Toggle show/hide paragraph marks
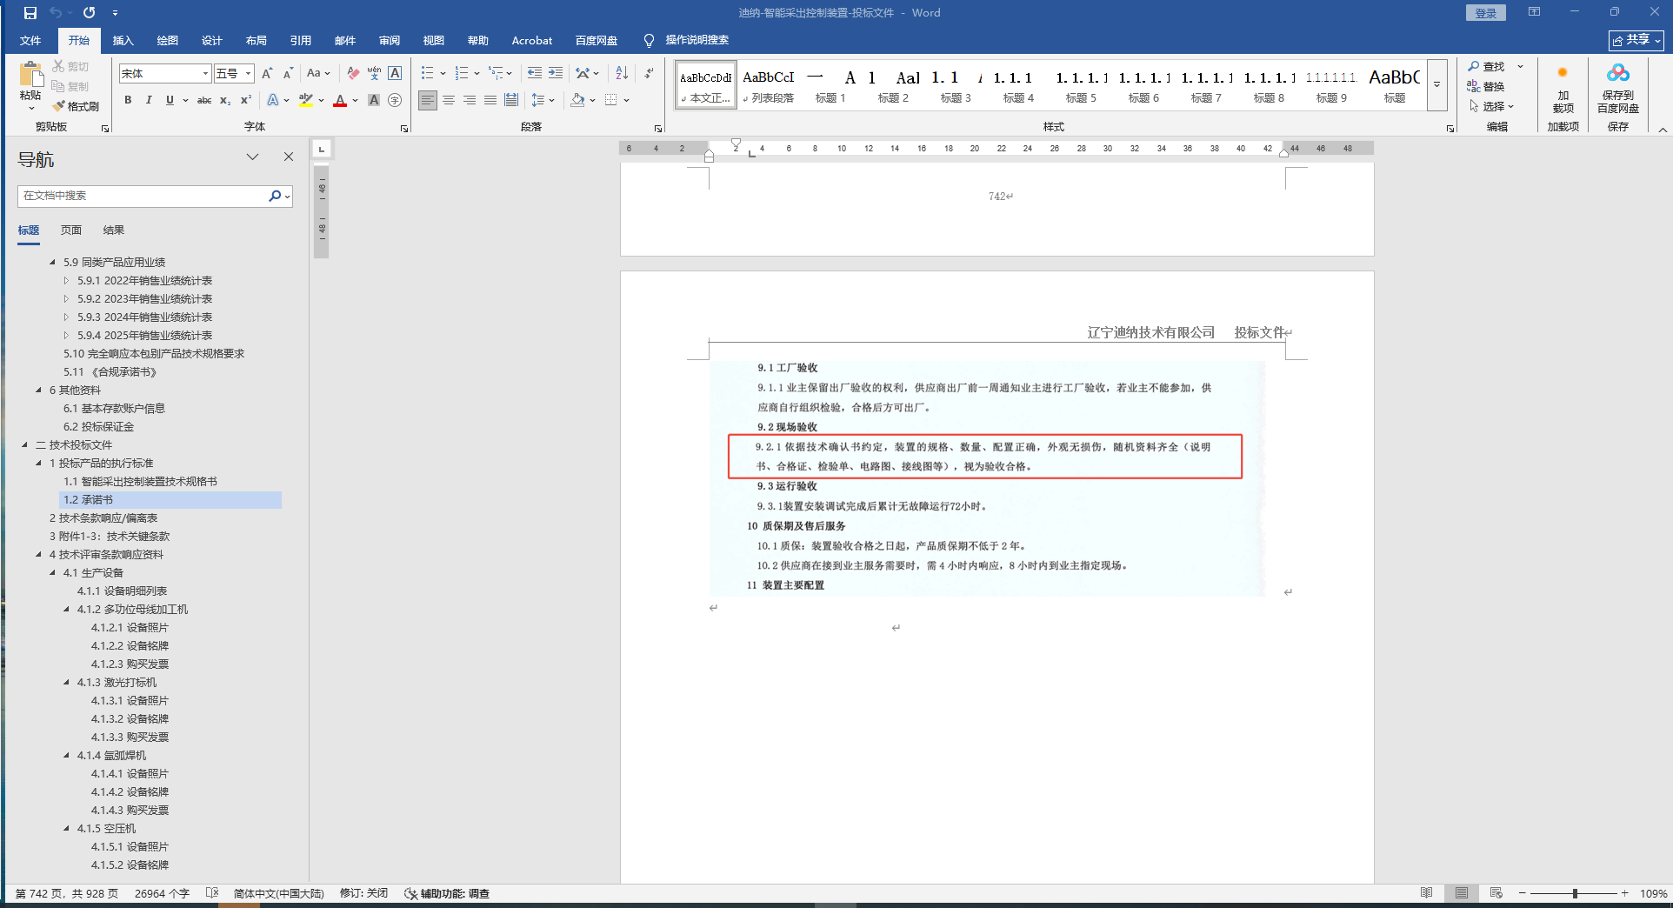The width and height of the screenshot is (1673, 908). pos(650,73)
